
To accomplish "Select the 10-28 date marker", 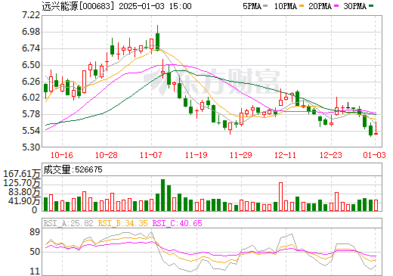I will coord(107,155).
